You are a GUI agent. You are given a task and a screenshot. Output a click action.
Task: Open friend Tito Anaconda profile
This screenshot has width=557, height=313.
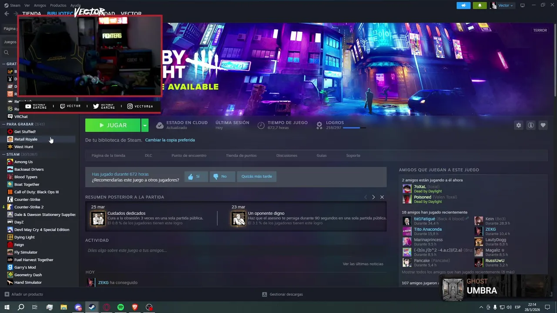coord(428,229)
